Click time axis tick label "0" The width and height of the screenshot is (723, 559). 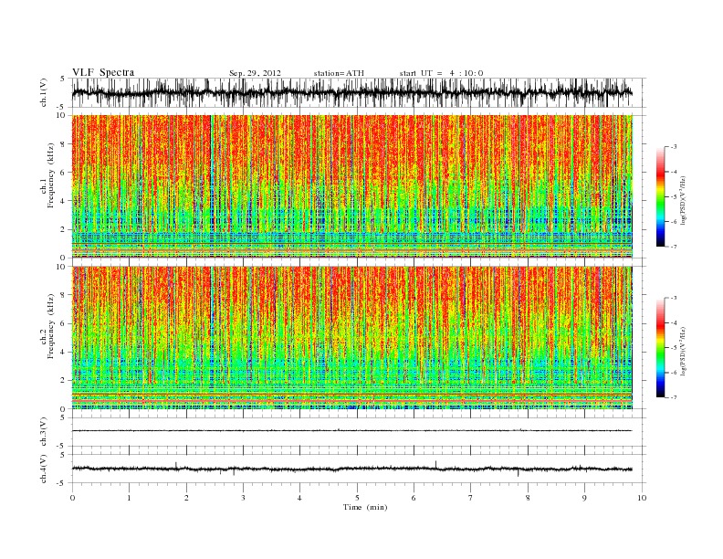pos(72,498)
